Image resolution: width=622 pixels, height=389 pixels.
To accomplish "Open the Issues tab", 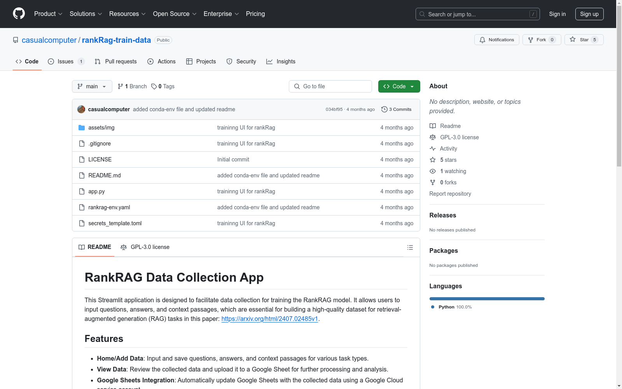I will (66, 61).
